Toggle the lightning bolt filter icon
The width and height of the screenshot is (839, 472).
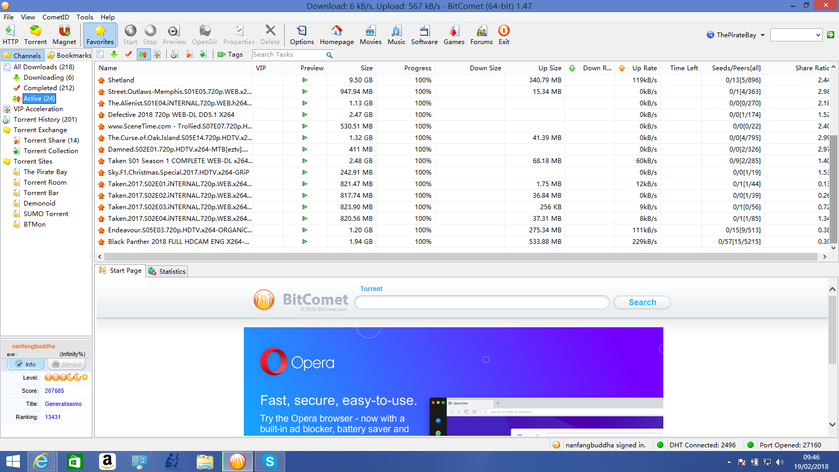click(x=157, y=54)
